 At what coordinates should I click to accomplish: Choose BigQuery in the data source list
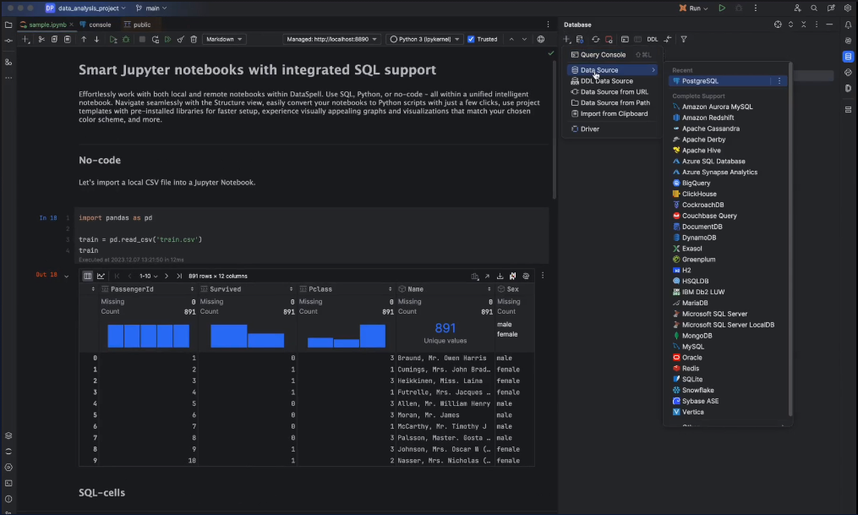point(728,184)
